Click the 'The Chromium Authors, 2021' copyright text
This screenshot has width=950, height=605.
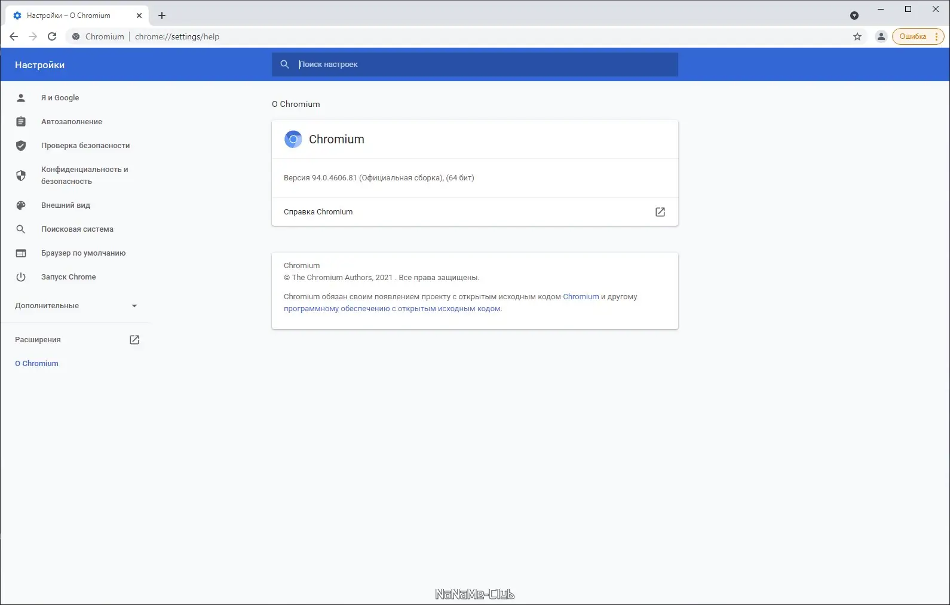point(342,278)
